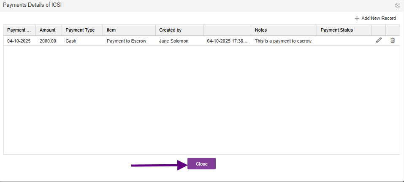Click the pencil edit icon for the payment
Viewport: 404px width, 182px height.
point(378,40)
